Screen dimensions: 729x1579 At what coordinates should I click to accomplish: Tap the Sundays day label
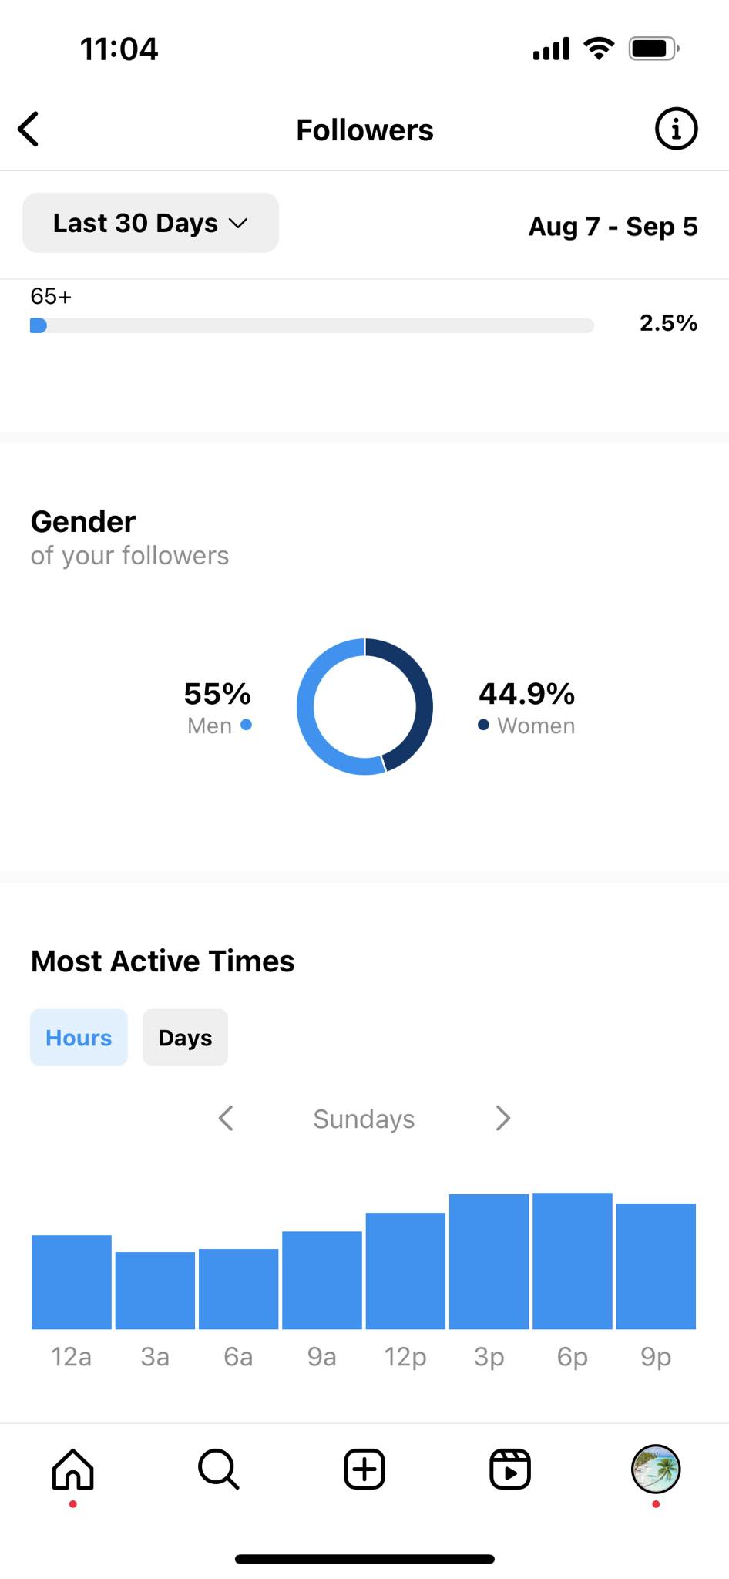coord(364,1119)
